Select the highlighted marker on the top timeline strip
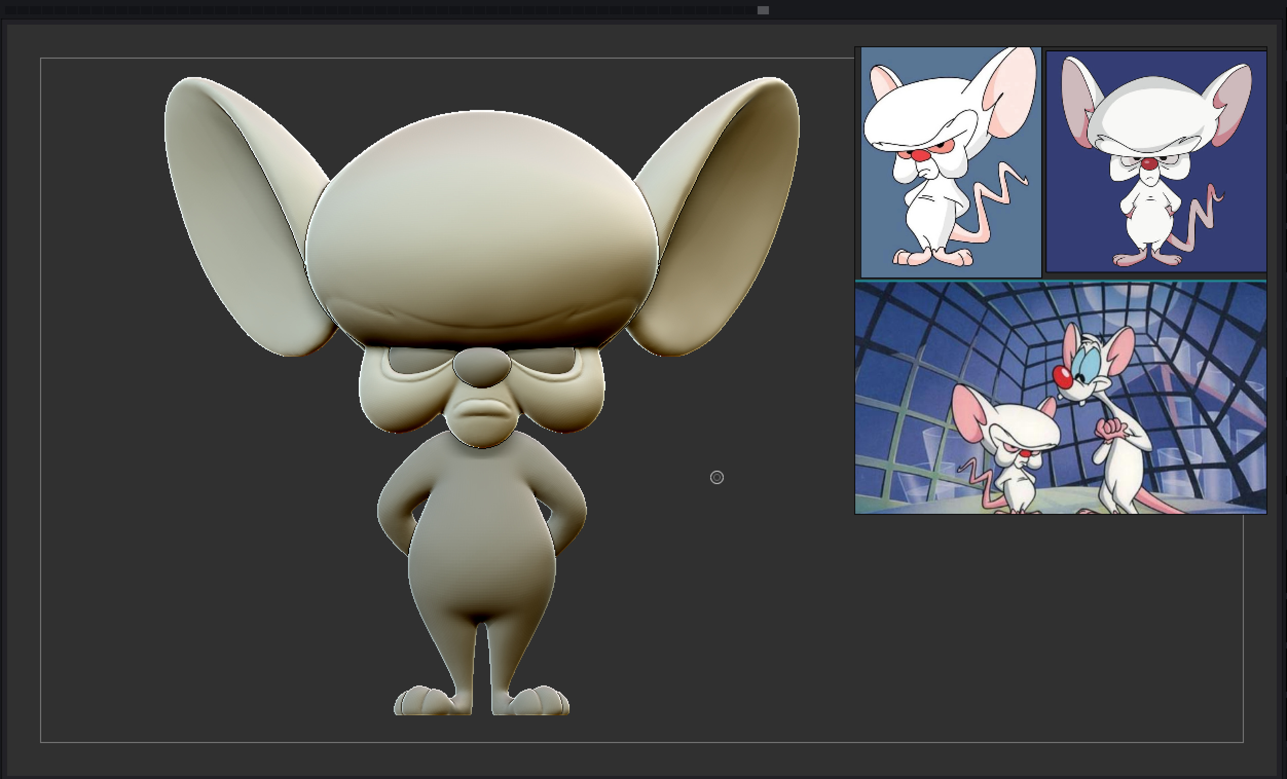The height and width of the screenshot is (779, 1287). click(x=763, y=10)
